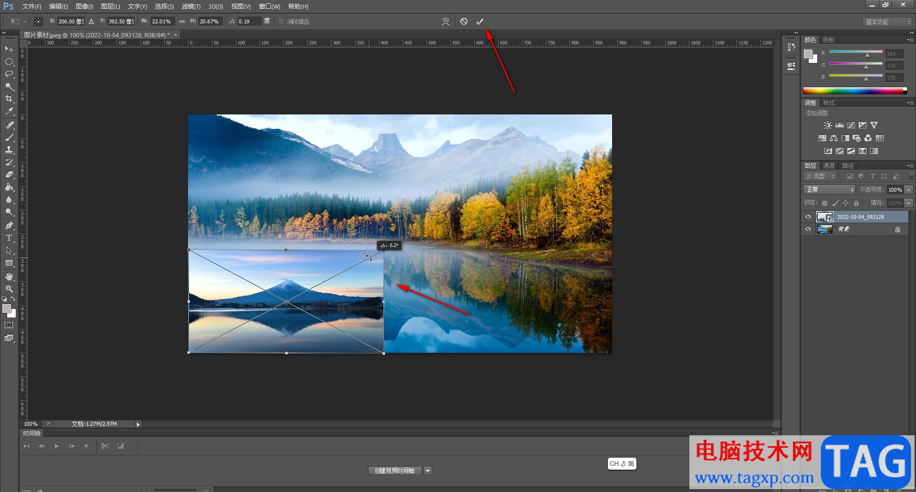
Task: Switch to the 色板 tab
Action: point(829,40)
